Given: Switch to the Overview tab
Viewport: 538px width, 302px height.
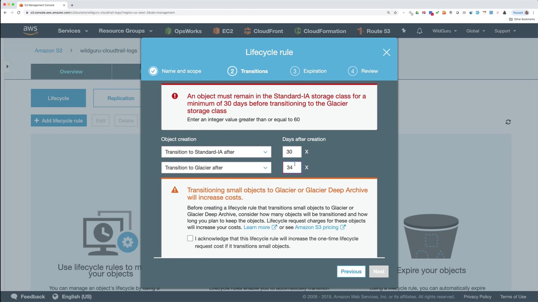Looking at the screenshot, I should click(x=71, y=72).
